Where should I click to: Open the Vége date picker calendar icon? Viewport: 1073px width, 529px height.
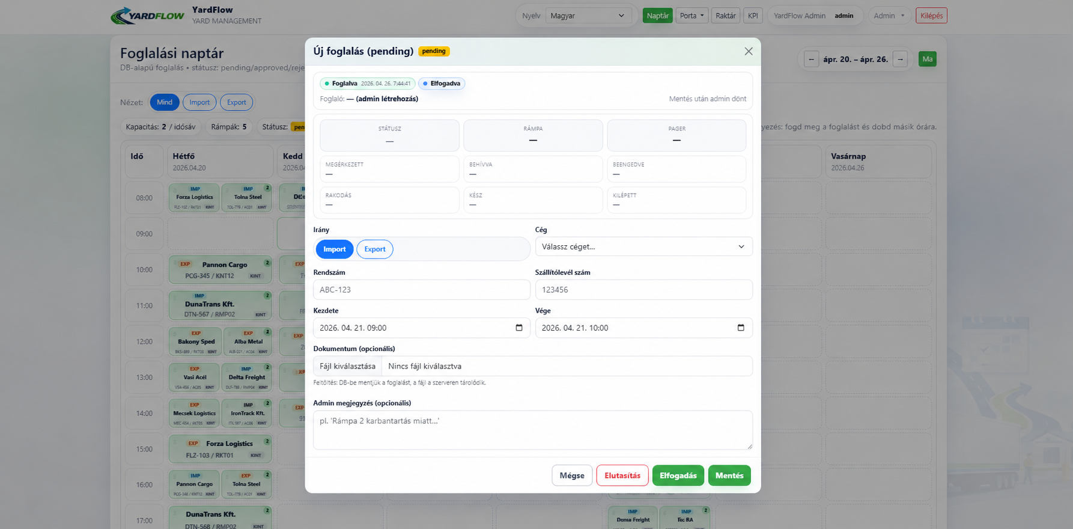pos(741,328)
